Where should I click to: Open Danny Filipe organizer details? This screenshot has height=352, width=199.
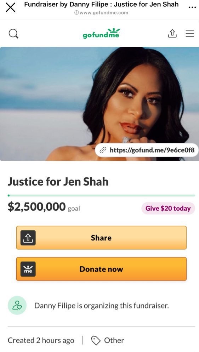click(101, 306)
